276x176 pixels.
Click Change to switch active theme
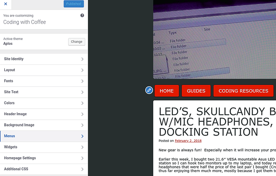coord(76,42)
